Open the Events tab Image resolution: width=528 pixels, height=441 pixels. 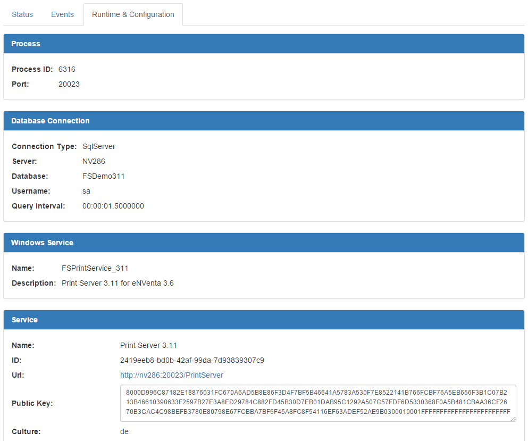click(x=62, y=14)
